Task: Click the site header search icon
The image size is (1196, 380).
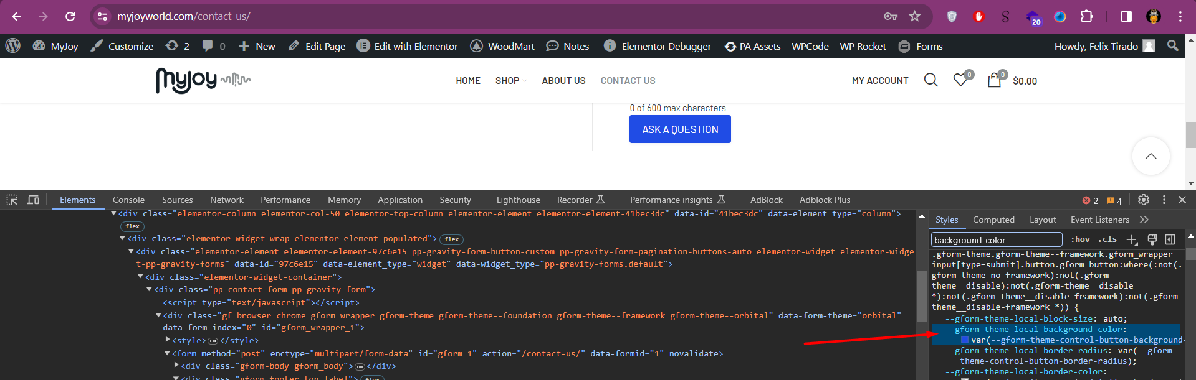Action: [x=930, y=80]
